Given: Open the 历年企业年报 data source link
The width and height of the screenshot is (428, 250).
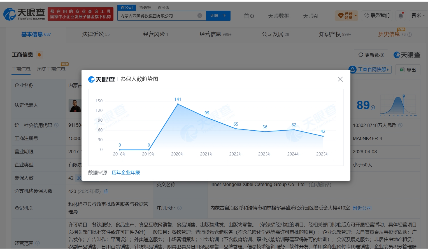Looking at the screenshot, I should pos(126,173).
